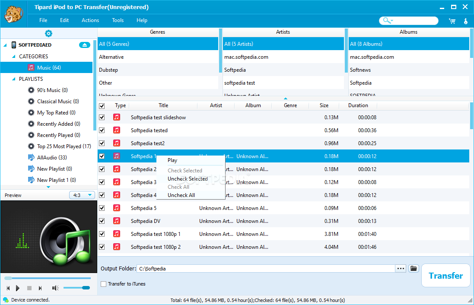Mute the preview volume
The height and width of the screenshot is (305, 474).
pos(55,288)
